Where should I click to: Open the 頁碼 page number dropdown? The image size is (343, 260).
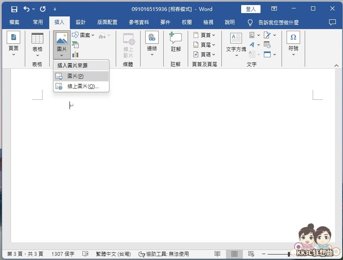(x=204, y=54)
